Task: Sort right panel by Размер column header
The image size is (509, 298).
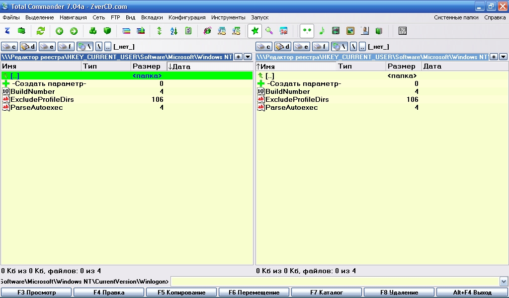Action: pos(404,67)
